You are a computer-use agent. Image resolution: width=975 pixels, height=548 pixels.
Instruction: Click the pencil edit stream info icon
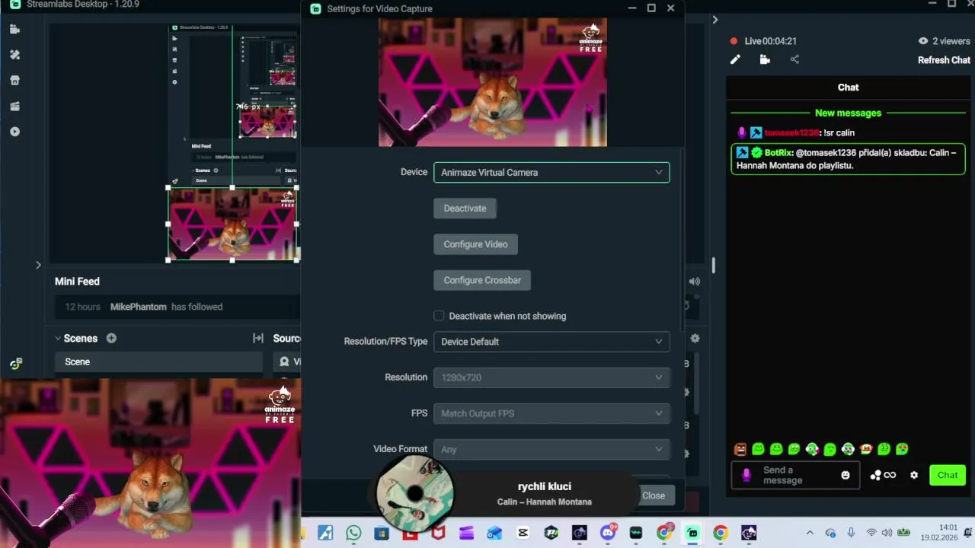(735, 59)
